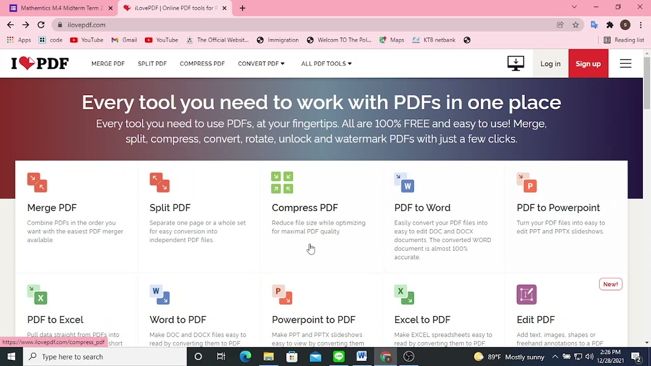This screenshot has height=366, width=651.
Task: Open a new browser tab
Action: [243, 8]
